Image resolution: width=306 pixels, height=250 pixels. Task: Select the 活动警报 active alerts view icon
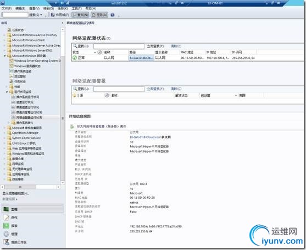click(12, 77)
